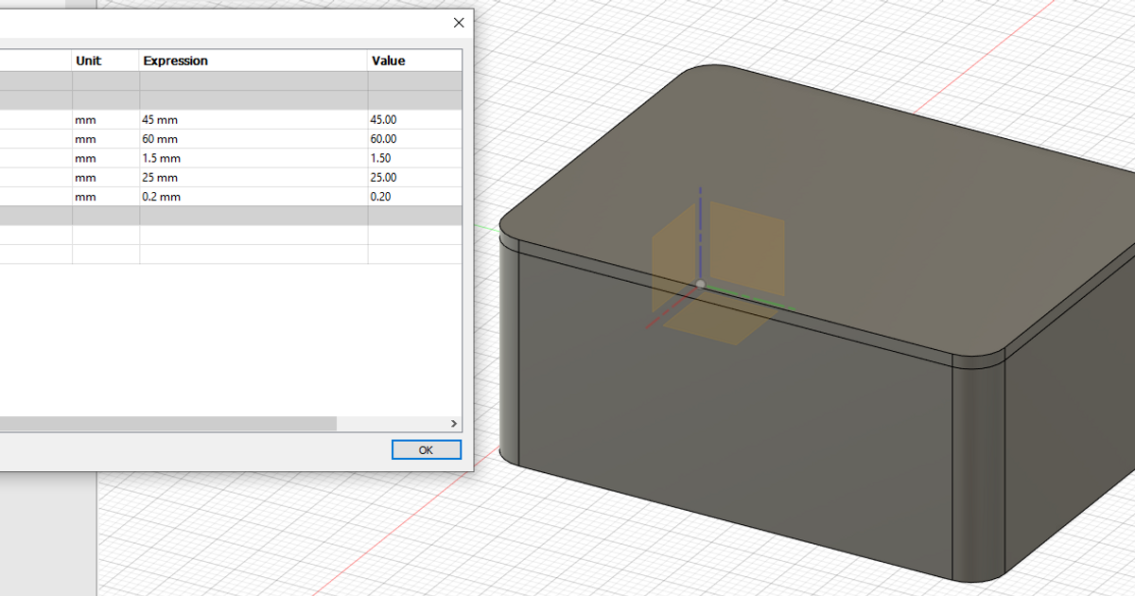Edit the 0.2 mm expression cell
The width and height of the screenshot is (1135, 596).
pyautogui.click(x=189, y=196)
